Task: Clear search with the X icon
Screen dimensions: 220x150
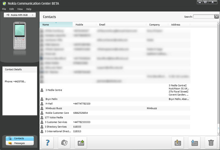Action: 217,17
